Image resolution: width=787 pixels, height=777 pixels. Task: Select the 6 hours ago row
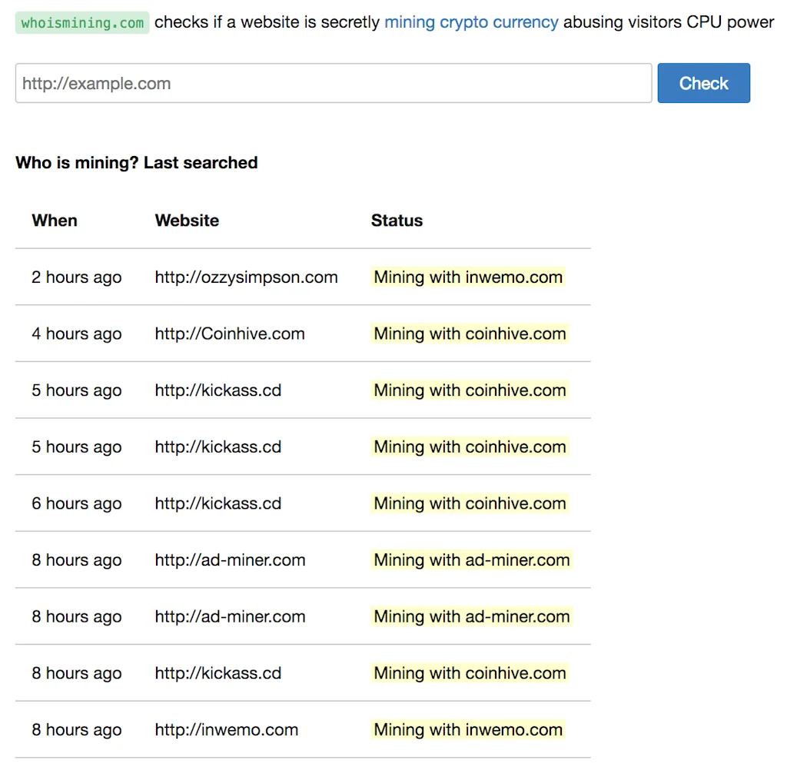coord(76,503)
